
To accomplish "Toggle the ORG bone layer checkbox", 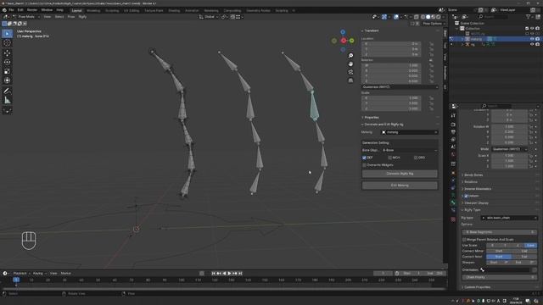I will (416, 158).
